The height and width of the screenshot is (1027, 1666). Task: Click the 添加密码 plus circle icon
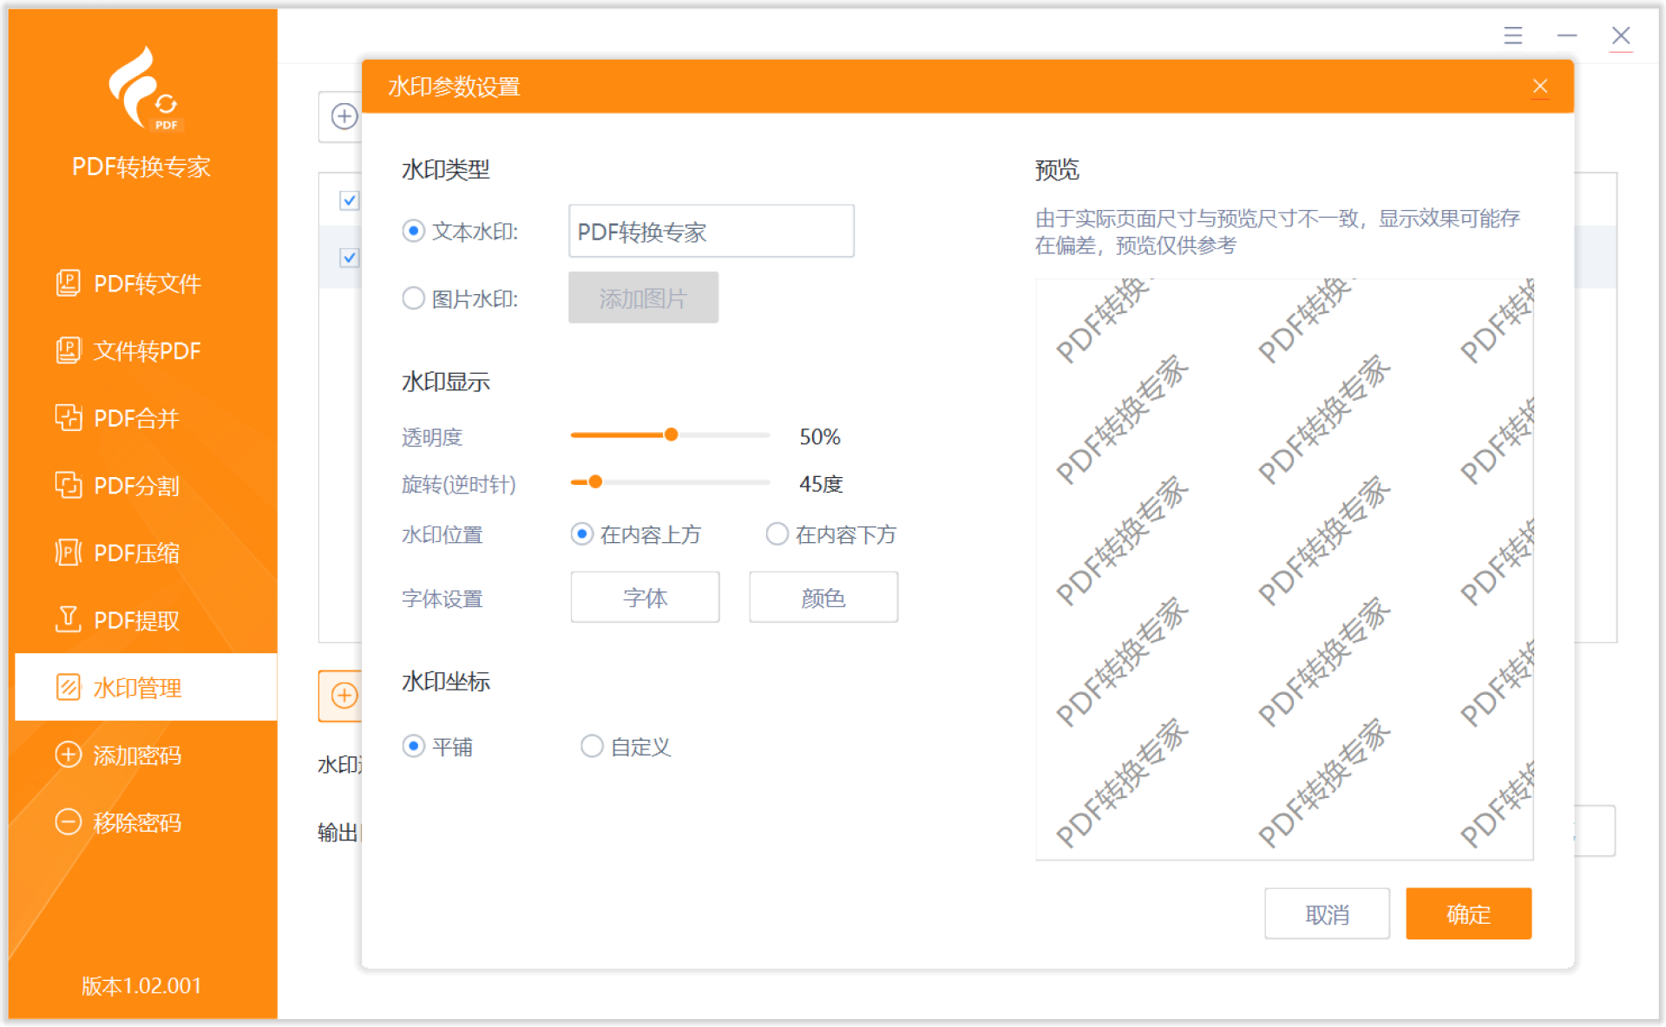coord(68,755)
